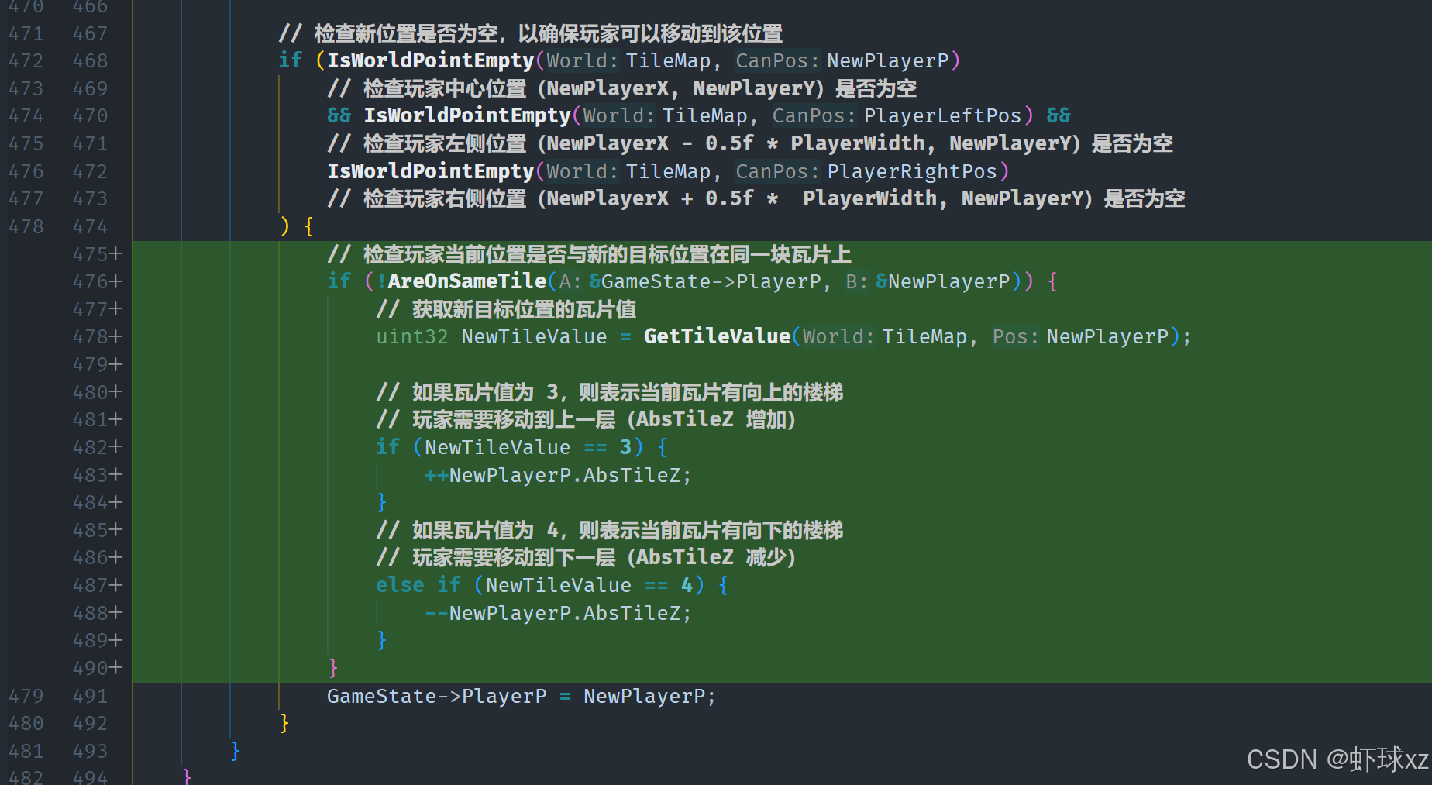This screenshot has height=785, width=1432.
Task: Click added line number 483+ in gutter
Action: [x=98, y=474]
